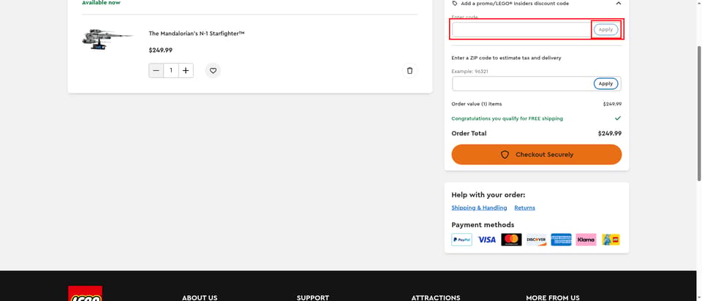Click the Support footer heading
This screenshot has height=301, width=702.
coord(313,298)
